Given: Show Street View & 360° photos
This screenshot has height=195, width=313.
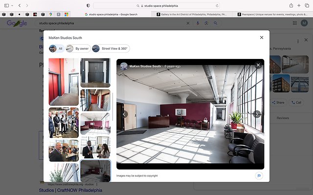Looking at the screenshot, I should 111,49.
